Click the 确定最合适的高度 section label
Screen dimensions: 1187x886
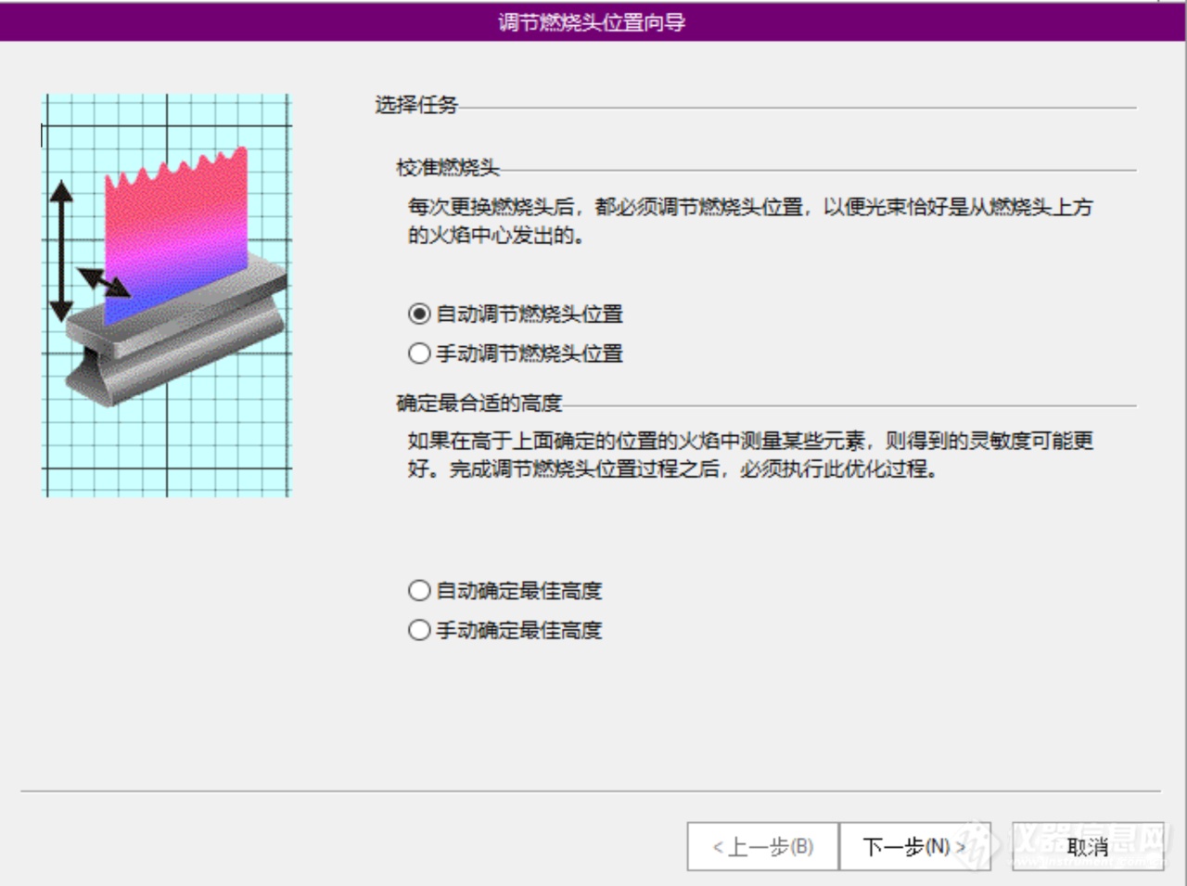click(479, 404)
